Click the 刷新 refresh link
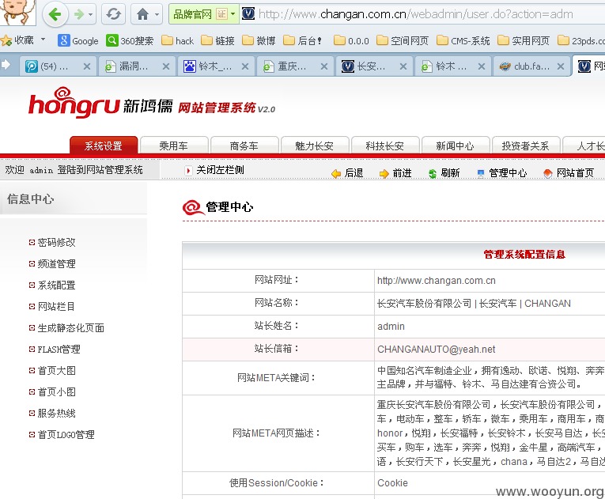Screen dimensions: 605x499 click(x=444, y=173)
